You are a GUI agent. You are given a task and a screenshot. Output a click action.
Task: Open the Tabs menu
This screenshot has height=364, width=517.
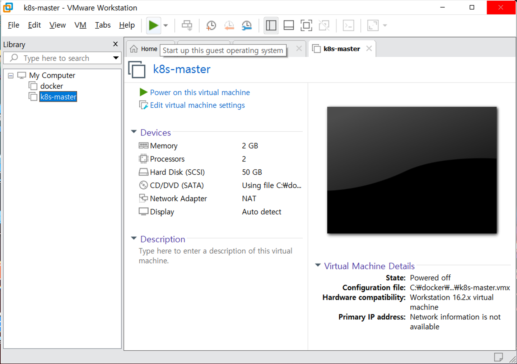(x=103, y=25)
